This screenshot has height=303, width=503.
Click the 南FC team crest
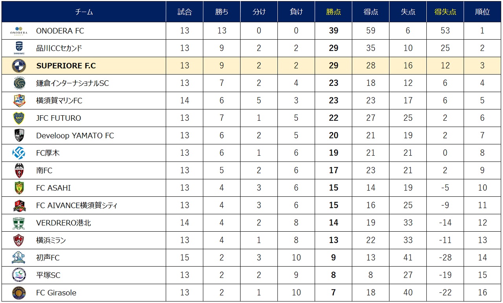coord(19,171)
